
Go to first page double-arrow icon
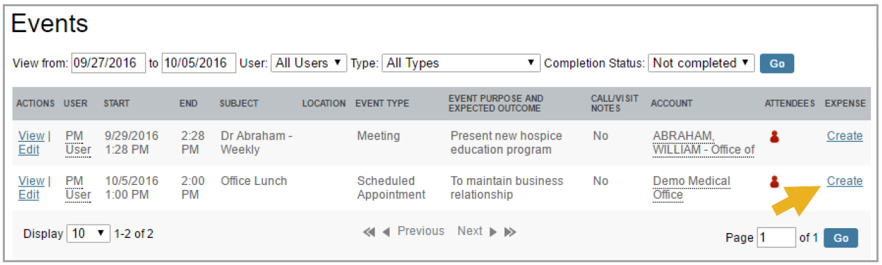[369, 232]
